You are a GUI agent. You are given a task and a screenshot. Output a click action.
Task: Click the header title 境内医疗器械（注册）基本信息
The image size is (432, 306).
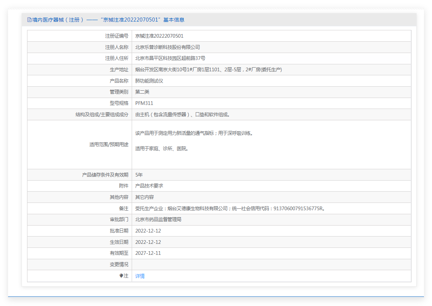pos(106,20)
